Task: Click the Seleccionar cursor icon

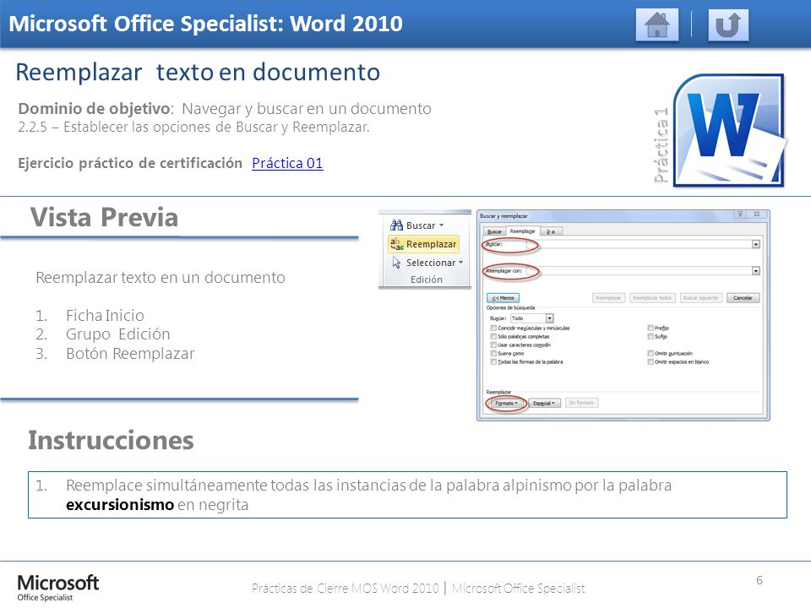Action: point(397,263)
